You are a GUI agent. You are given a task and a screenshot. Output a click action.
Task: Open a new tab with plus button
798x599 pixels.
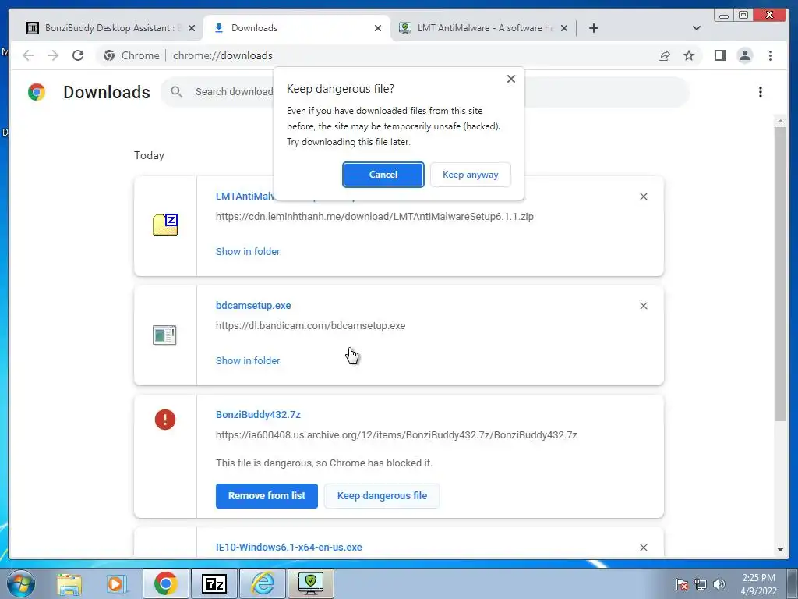[x=593, y=28]
